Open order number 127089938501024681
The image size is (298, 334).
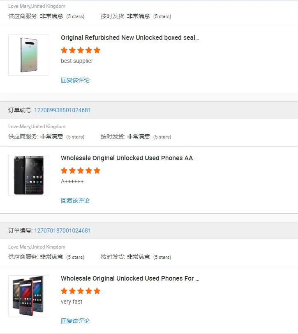(x=62, y=110)
